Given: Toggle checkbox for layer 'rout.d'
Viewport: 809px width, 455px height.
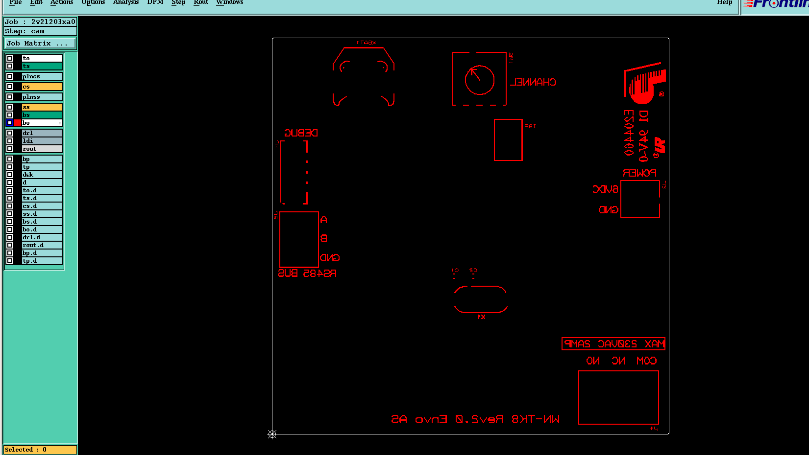Looking at the screenshot, I should [10, 245].
